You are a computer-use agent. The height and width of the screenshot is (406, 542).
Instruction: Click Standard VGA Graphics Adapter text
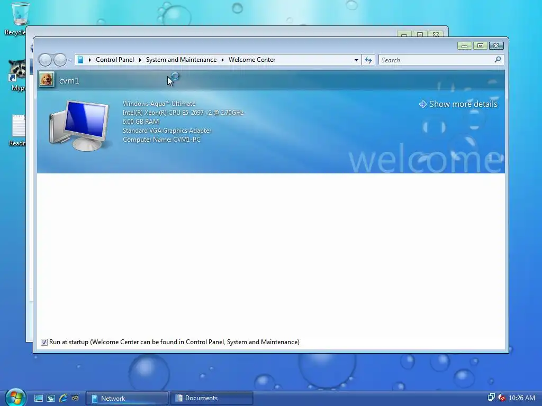[x=167, y=131]
